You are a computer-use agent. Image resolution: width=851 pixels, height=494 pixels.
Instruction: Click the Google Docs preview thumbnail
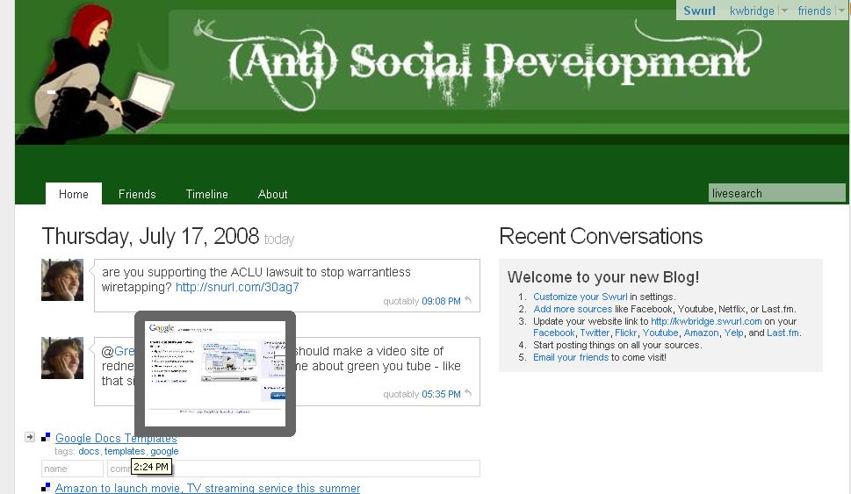pos(215,372)
